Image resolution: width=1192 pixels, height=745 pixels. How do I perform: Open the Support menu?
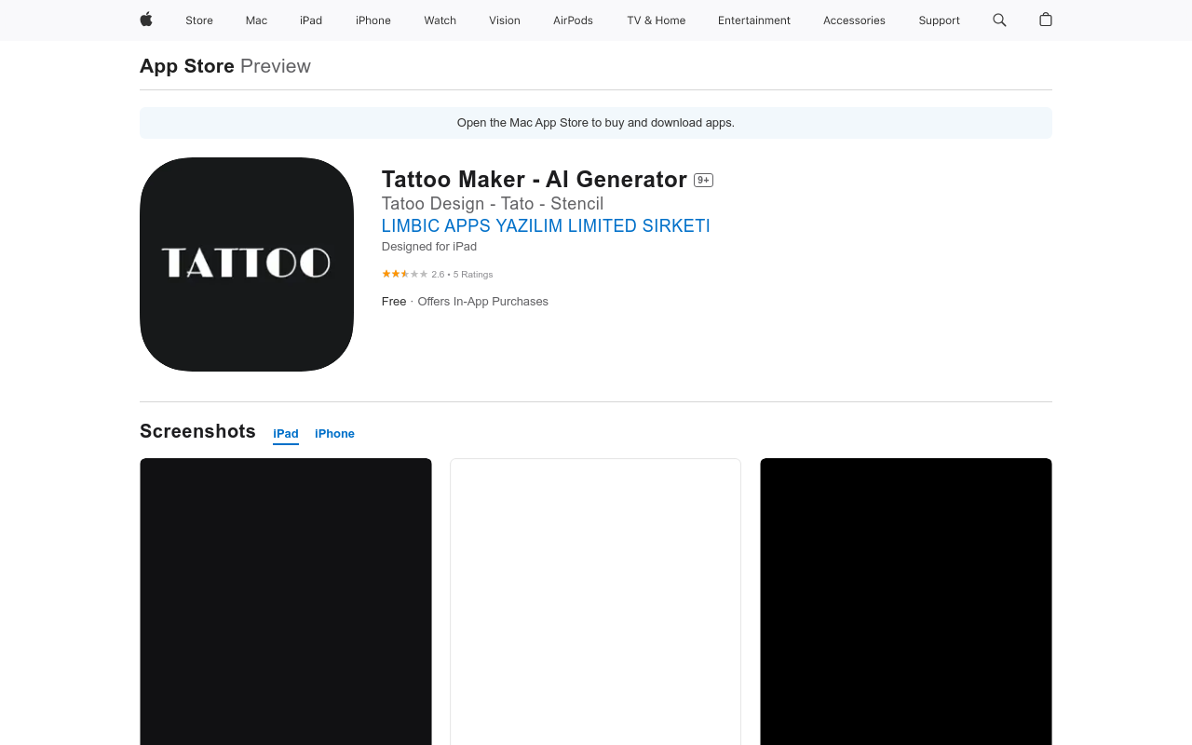939,20
